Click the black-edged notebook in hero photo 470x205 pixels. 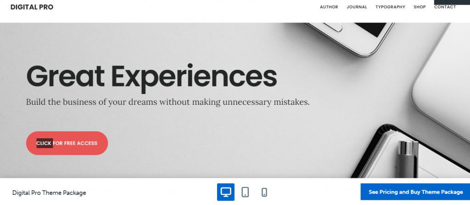pyautogui.click(x=411, y=153)
